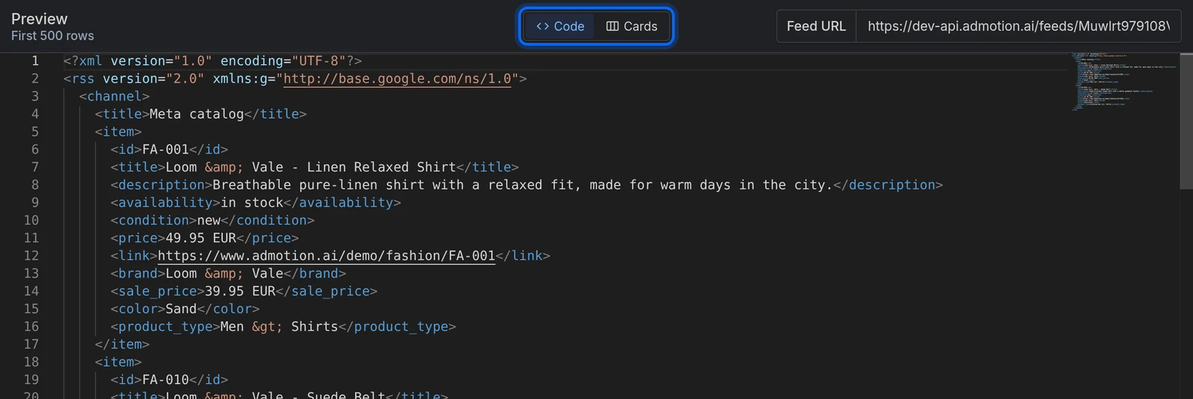Switch to the Code view tab
1193x399 pixels.
[x=560, y=26]
